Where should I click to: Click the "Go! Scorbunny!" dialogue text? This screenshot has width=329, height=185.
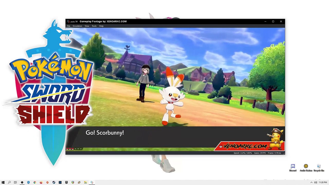(105, 133)
